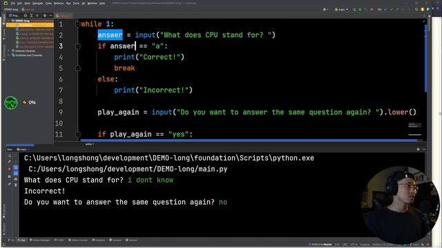Minimize the Run tool window
The image size is (442, 248).
pyautogui.click(x=424, y=149)
